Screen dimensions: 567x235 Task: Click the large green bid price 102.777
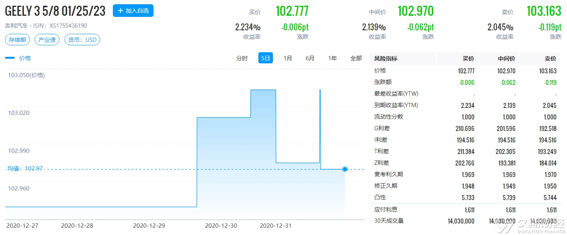click(292, 11)
